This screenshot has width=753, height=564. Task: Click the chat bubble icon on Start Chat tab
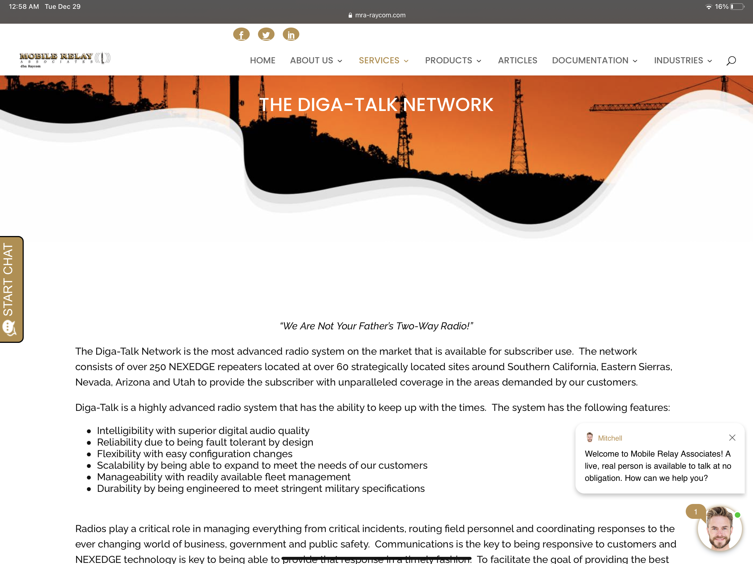9,328
